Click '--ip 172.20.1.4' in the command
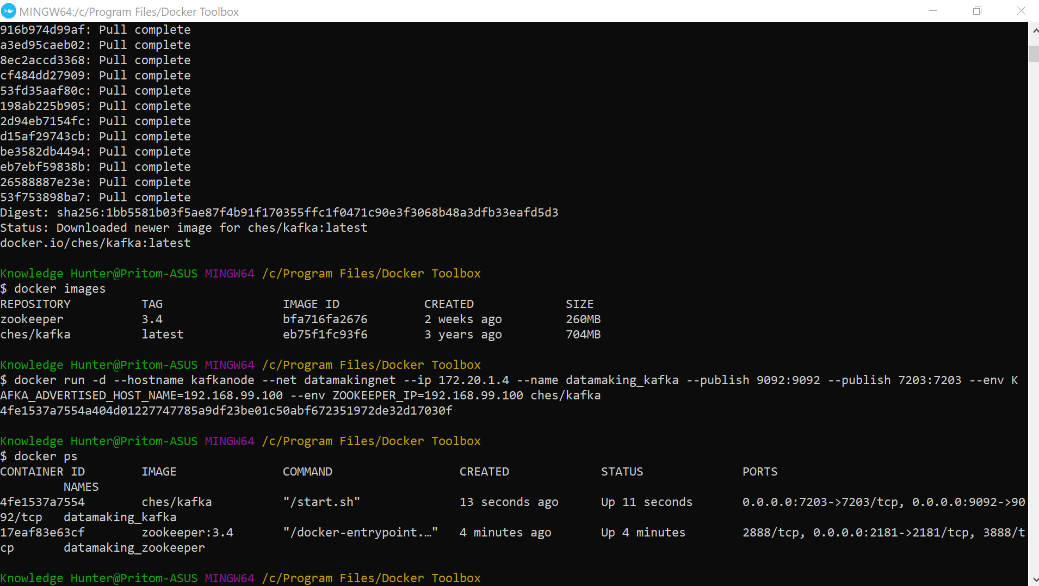The image size is (1039, 586). coord(456,380)
